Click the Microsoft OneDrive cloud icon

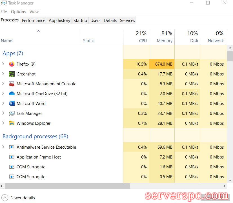tap(12, 94)
